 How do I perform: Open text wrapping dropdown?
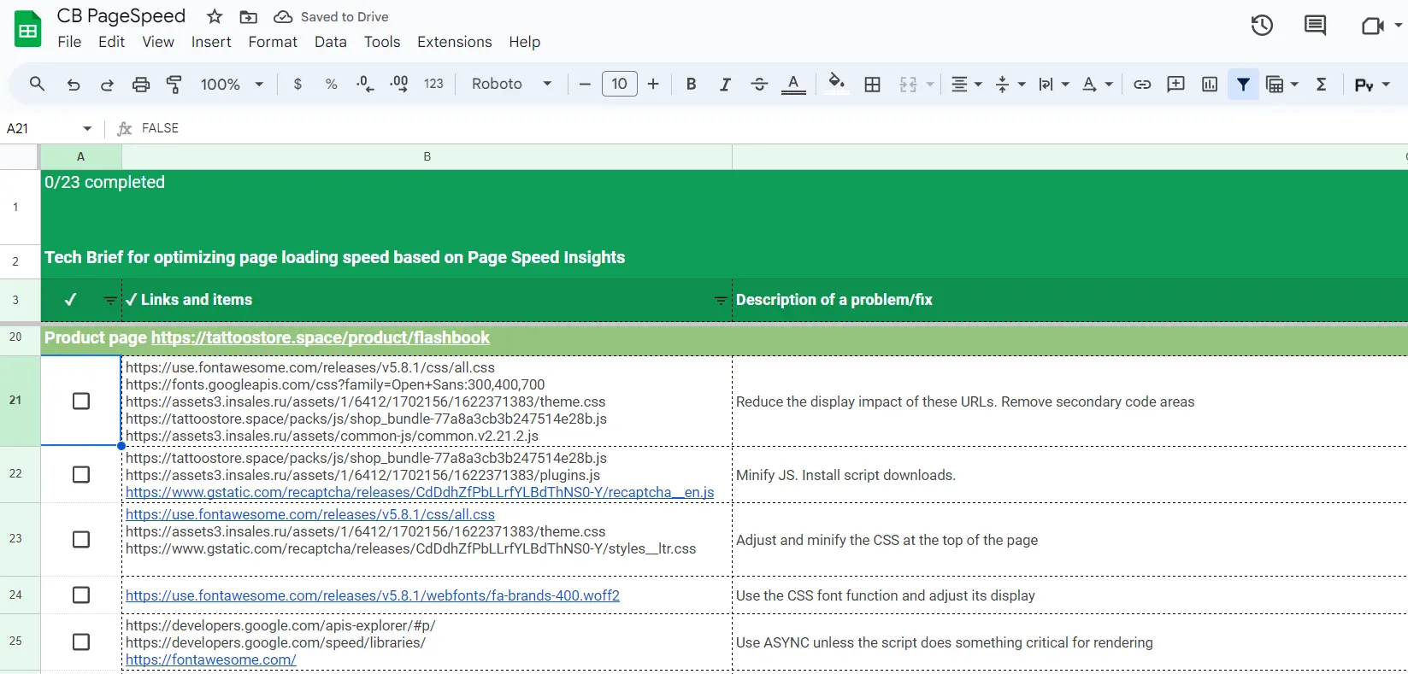tap(1053, 84)
